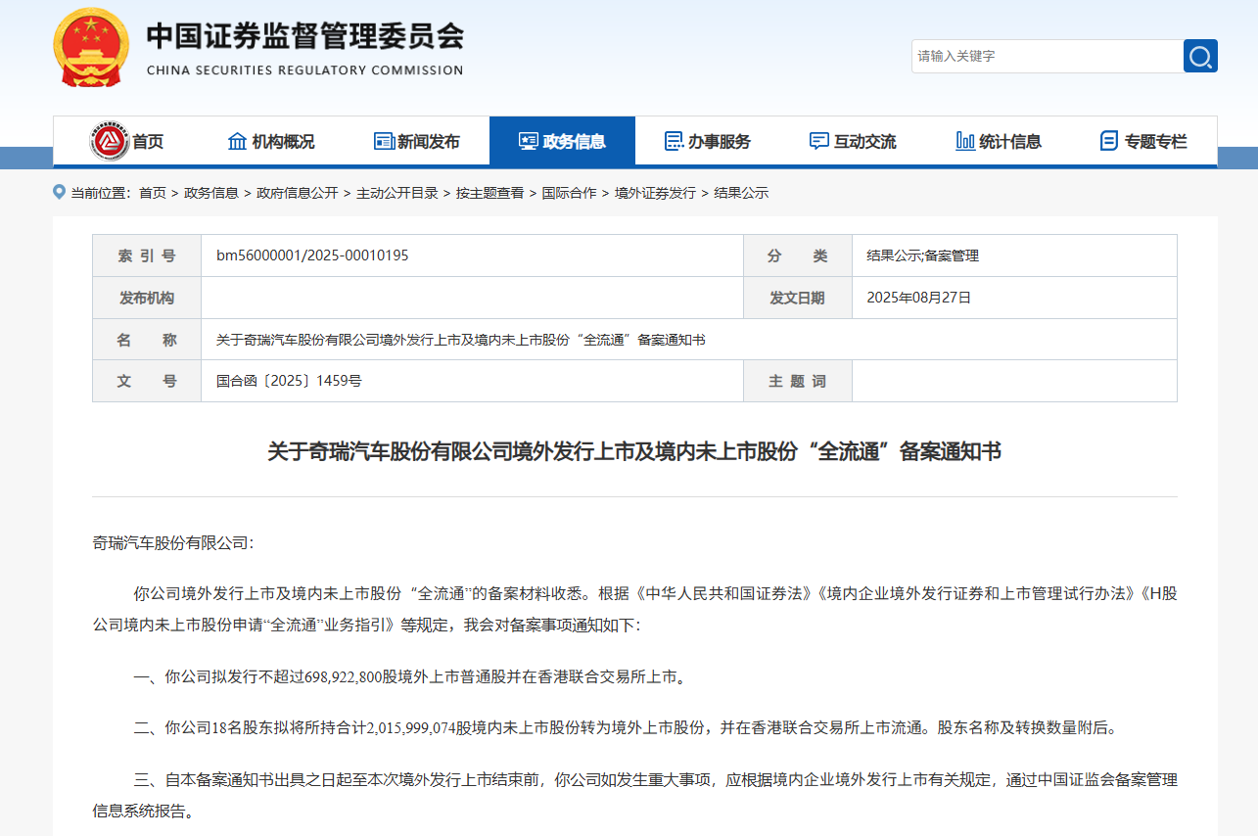Screen dimensions: 1258x836
Task: Click CHINA SECURITIES REGULATORY COMMISSION subtitle
Action: (304, 70)
